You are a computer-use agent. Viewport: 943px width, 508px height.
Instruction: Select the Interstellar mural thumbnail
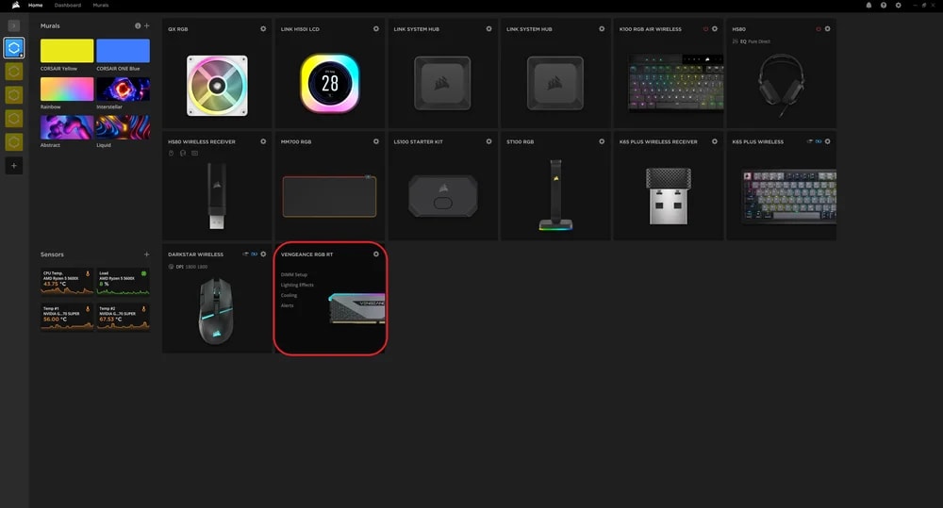tap(123, 89)
